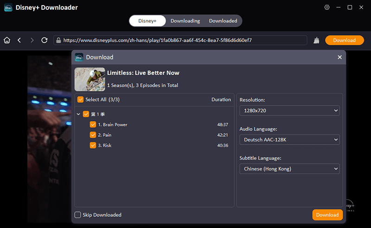Click the Disney+ logo in dialog header
The height and width of the screenshot is (228, 371).
[79, 57]
